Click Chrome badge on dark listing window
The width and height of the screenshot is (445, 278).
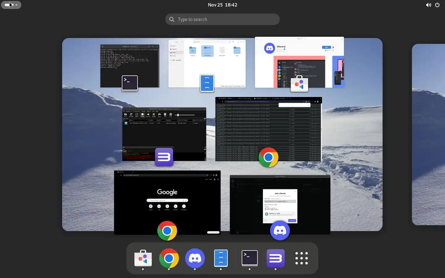point(269,157)
